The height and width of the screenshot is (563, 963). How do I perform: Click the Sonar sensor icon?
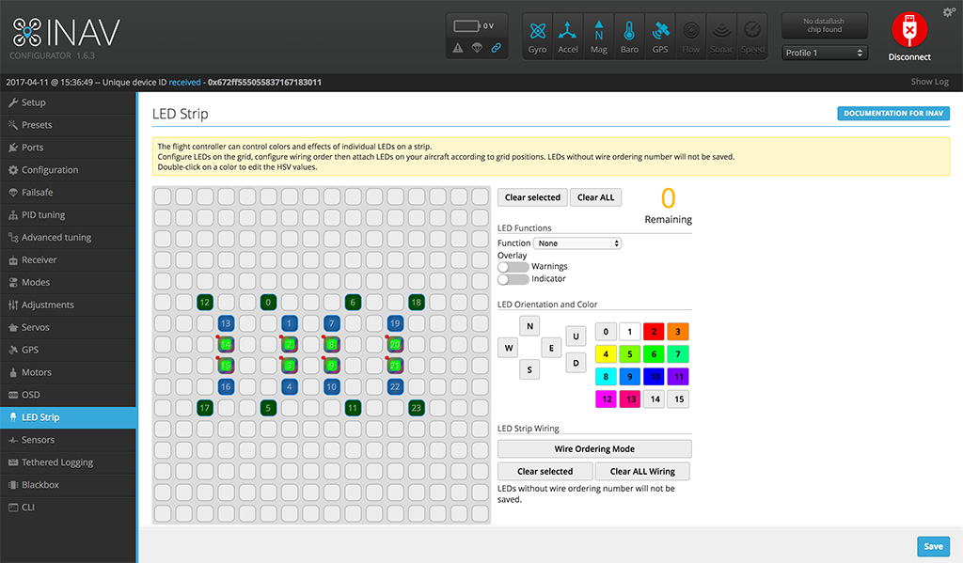[721, 37]
